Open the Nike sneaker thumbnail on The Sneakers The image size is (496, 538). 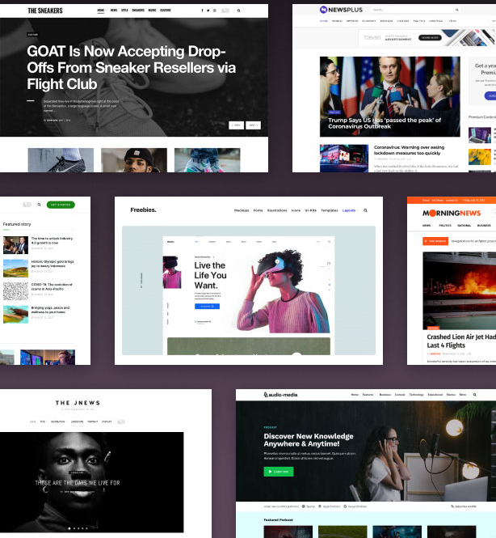(x=61, y=160)
